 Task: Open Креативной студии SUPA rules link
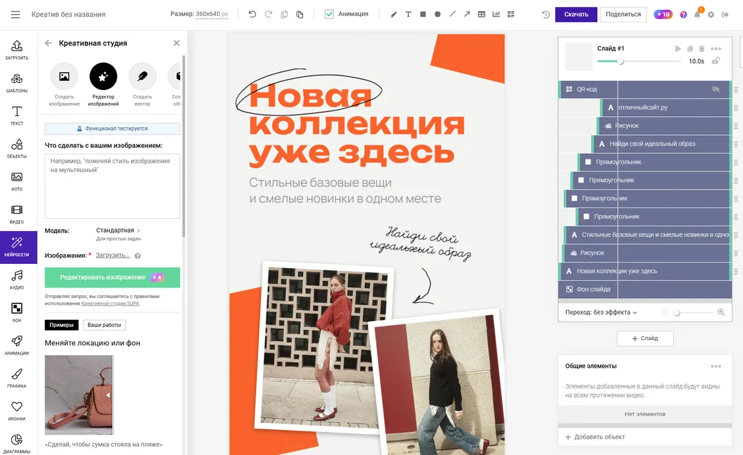[x=110, y=303]
